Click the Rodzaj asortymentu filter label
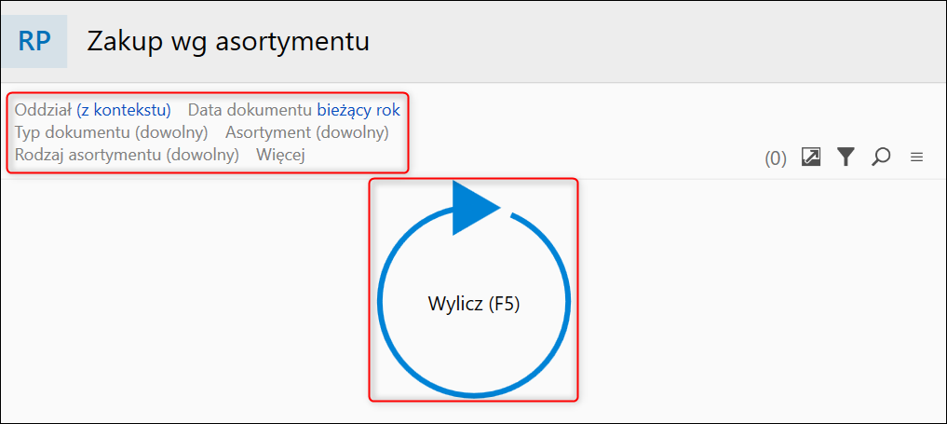 89,155
